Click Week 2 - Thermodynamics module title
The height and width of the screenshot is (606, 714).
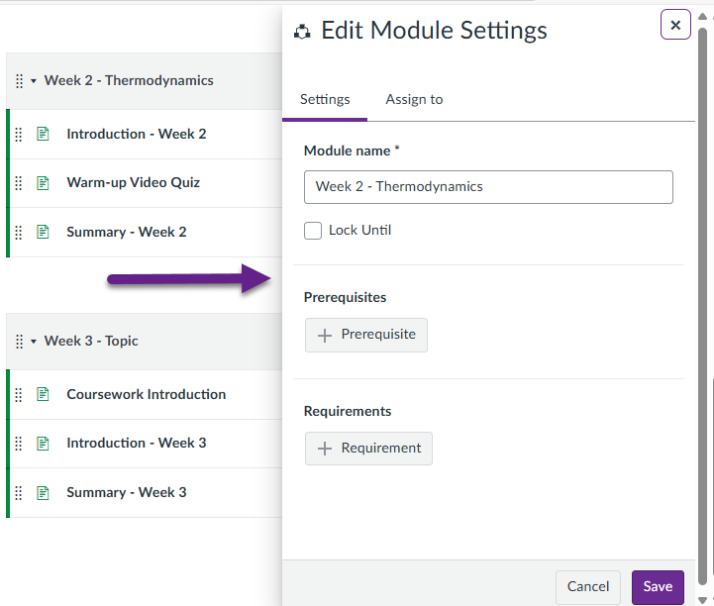coord(129,80)
